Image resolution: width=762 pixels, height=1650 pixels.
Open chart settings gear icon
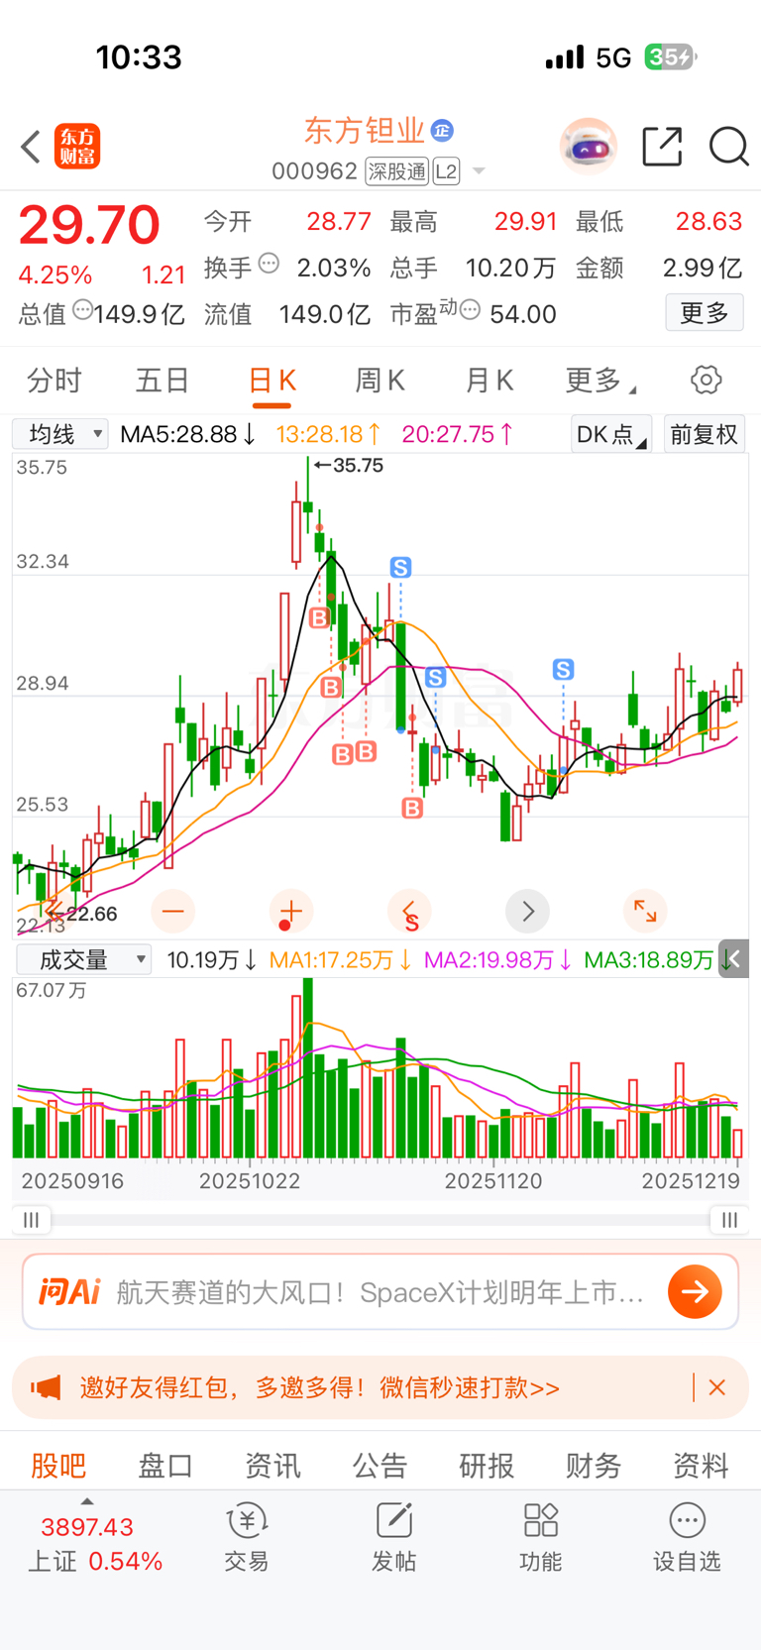pyautogui.click(x=707, y=380)
